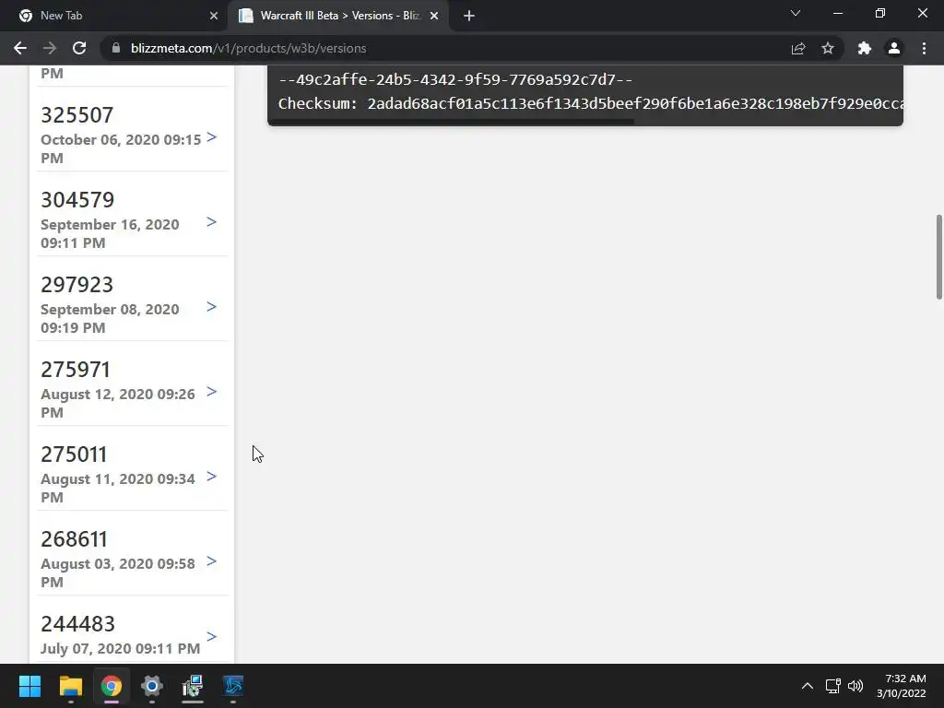Expand the chevron for September 16, 2020
This screenshot has width=944, height=708.
tap(211, 222)
